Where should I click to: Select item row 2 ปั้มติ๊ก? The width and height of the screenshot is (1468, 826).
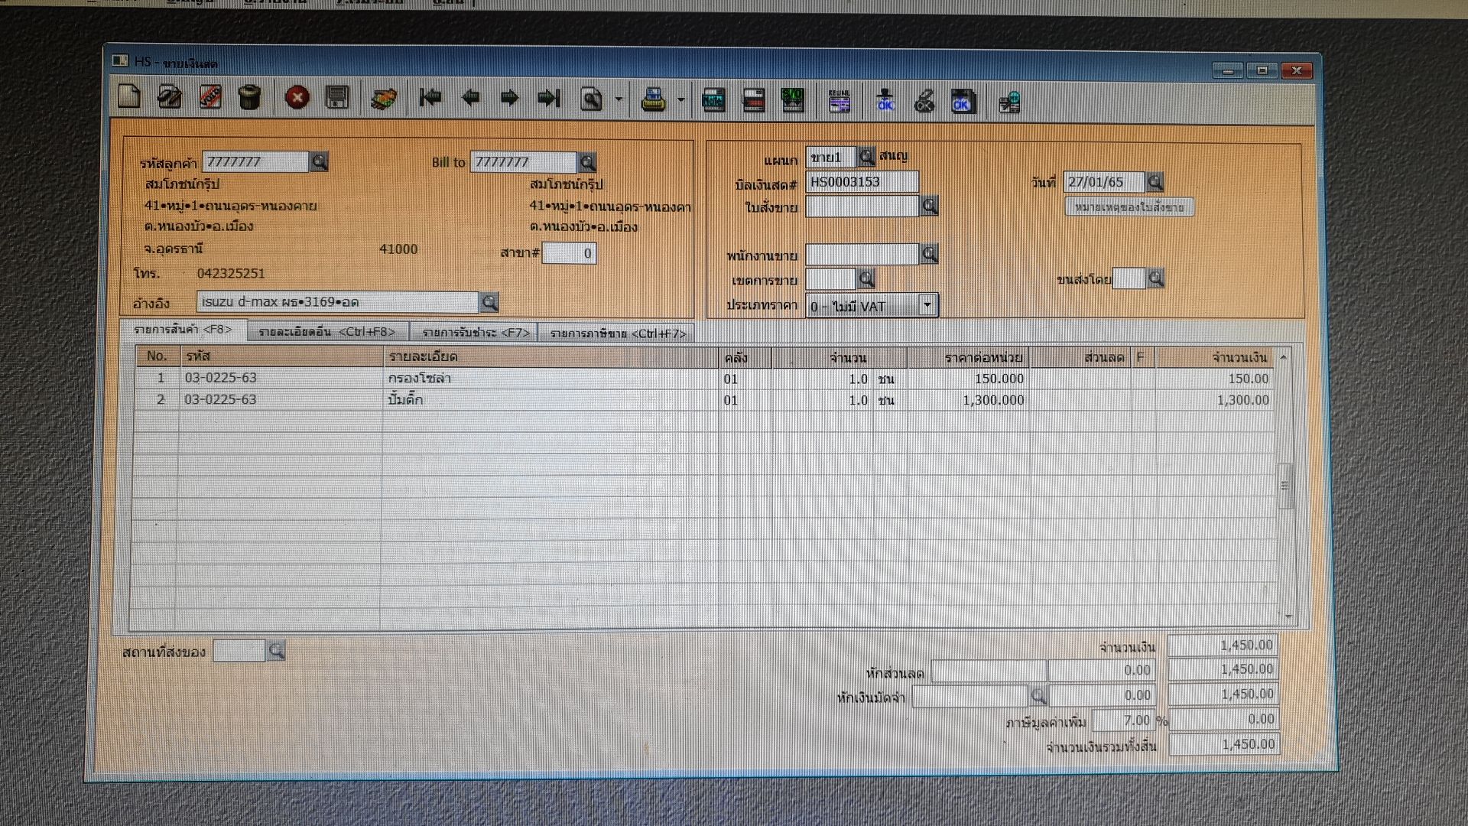[x=703, y=400]
